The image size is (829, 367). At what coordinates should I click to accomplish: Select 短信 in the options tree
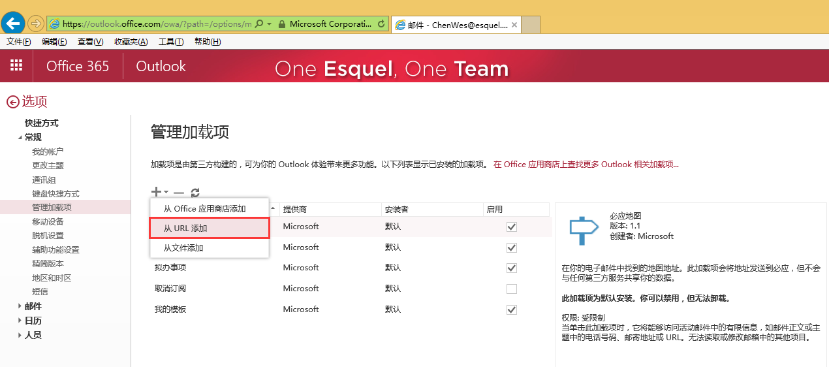(x=40, y=292)
